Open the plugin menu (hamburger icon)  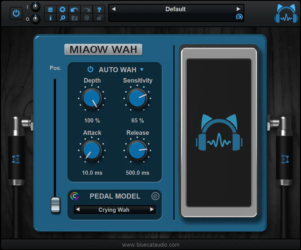click(50, 9)
